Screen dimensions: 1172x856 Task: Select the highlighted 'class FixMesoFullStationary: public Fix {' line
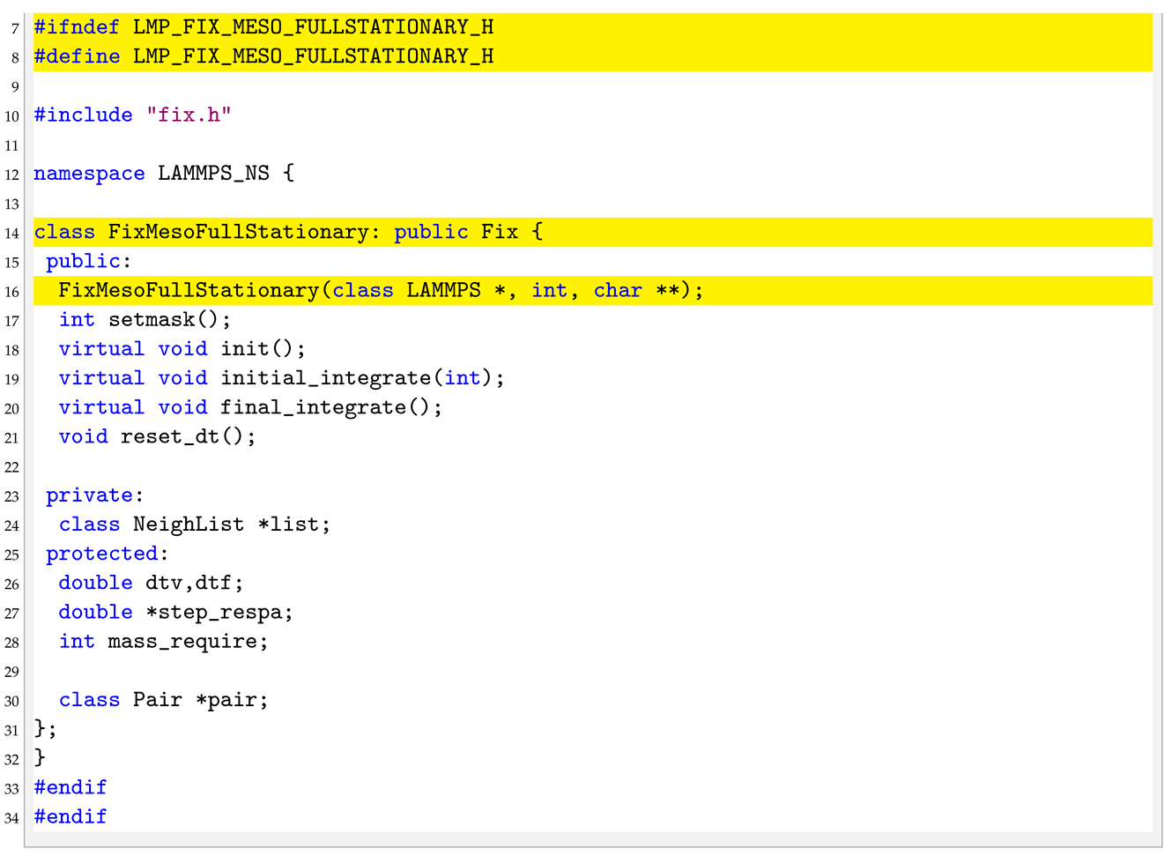289,232
